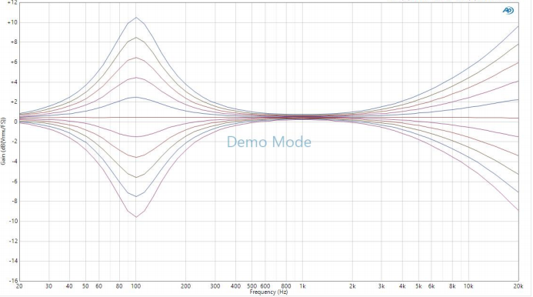Select the Gain (dB(Vrms/FS)) vertical axis title
The height and width of the screenshot is (297, 533).
click(3, 141)
